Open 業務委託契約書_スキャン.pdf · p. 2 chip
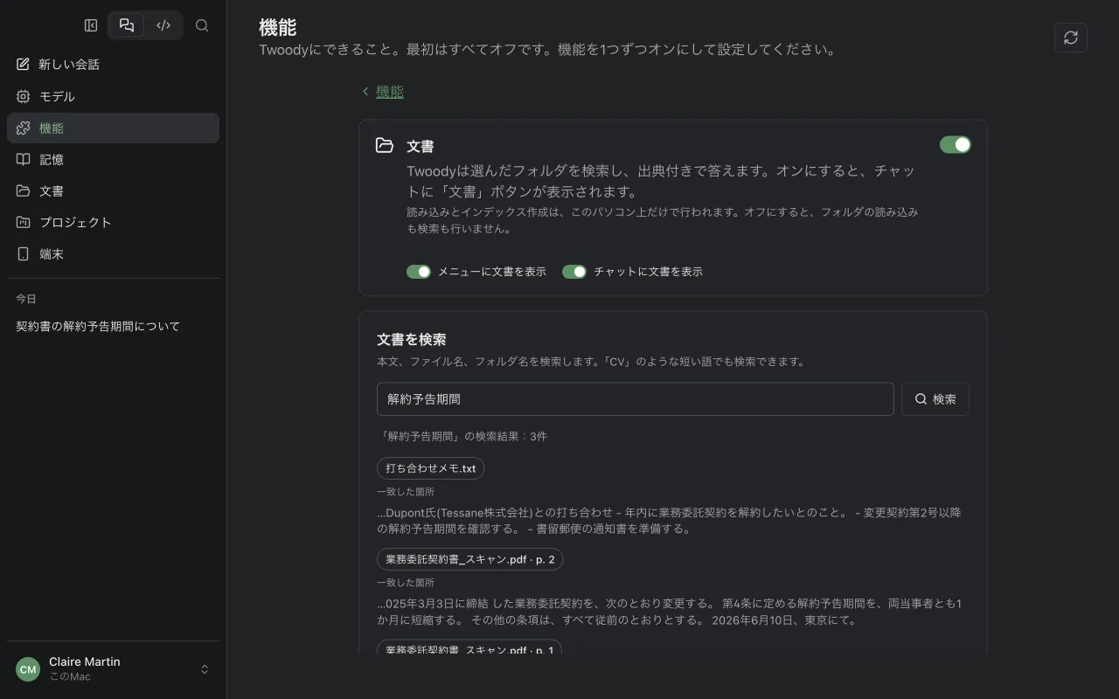 click(470, 559)
